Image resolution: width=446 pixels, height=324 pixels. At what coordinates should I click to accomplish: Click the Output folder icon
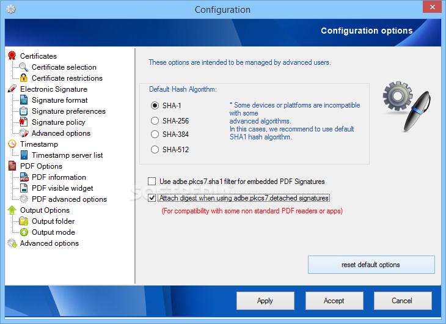24,221
